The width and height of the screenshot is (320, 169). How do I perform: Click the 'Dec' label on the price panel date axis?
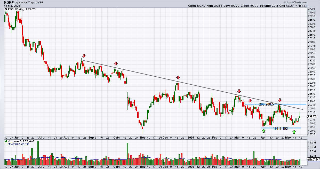pyautogui.click(x=165, y=138)
